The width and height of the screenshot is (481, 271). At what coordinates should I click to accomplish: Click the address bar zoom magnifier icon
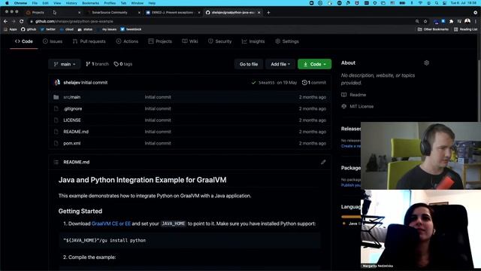417,21
